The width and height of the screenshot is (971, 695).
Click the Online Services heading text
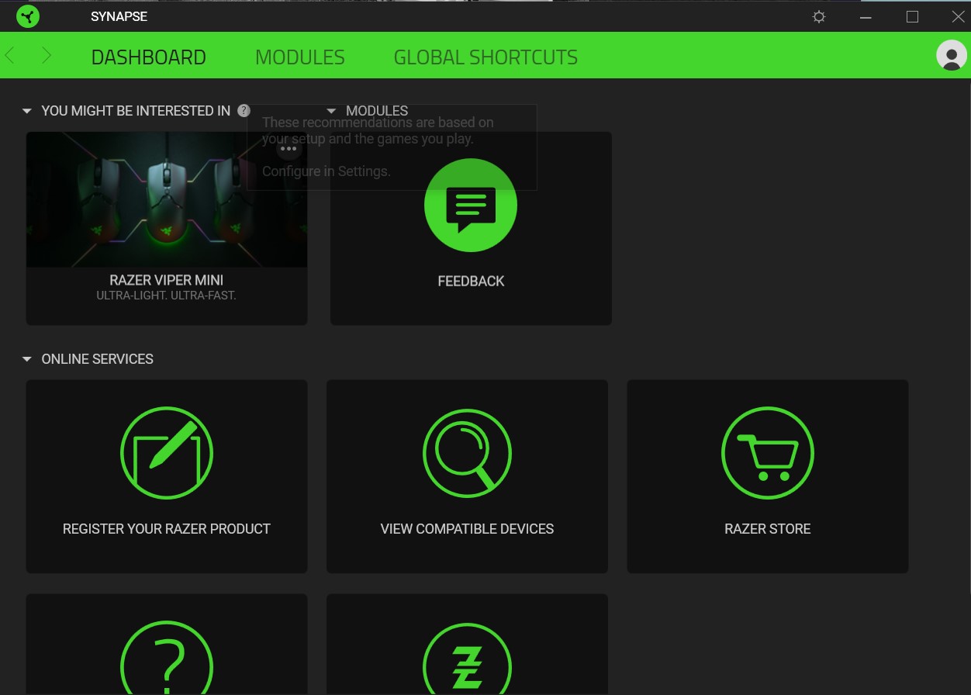pos(98,359)
